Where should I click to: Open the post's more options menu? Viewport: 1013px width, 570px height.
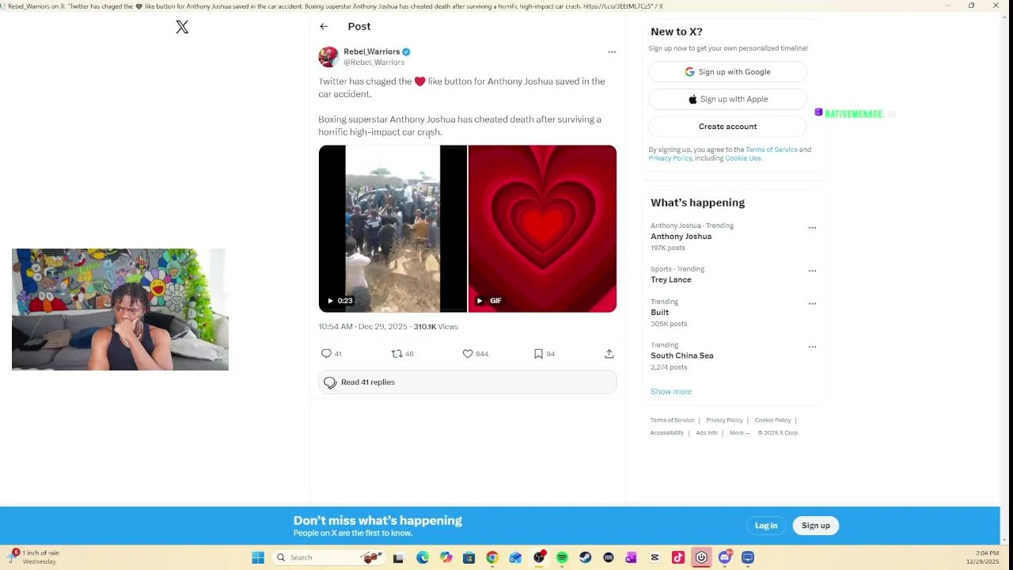612,52
